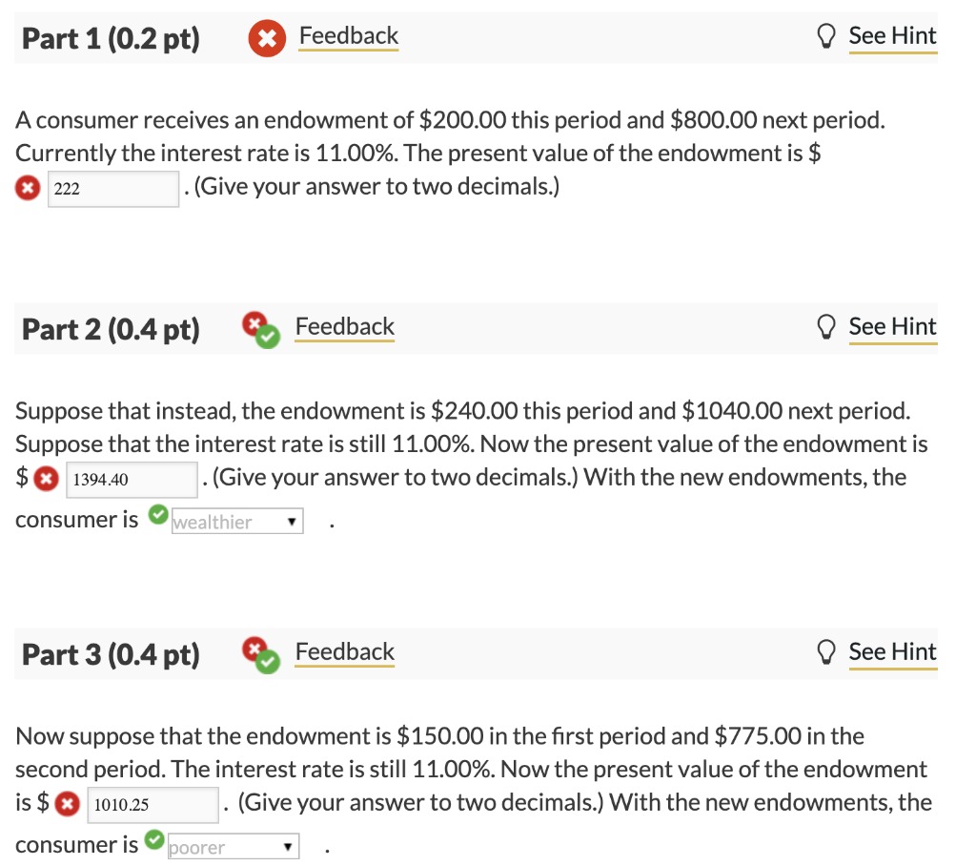The height and width of the screenshot is (866, 976).
Task: Click the lightbulb icon in Part 3 header
Action: pyautogui.click(x=824, y=651)
